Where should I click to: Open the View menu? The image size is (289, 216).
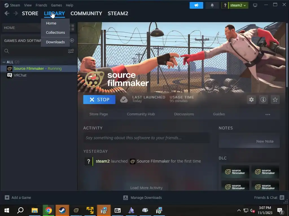click(x=28, y=5)
